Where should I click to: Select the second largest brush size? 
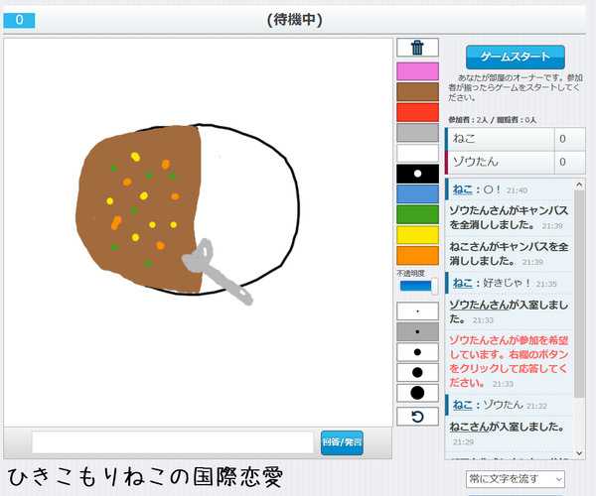[417, 373]
